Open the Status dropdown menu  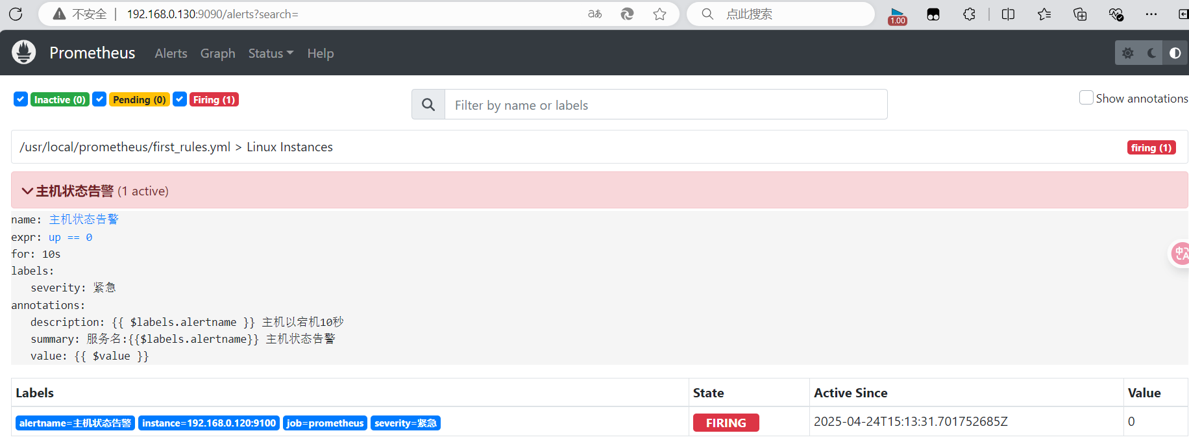coord(271,53)
